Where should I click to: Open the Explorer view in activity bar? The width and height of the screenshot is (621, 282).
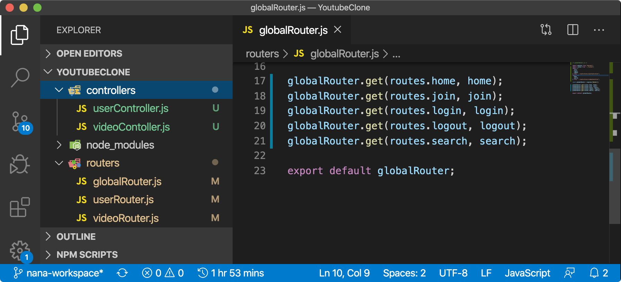pyautogui.click(x=20, y=35)
